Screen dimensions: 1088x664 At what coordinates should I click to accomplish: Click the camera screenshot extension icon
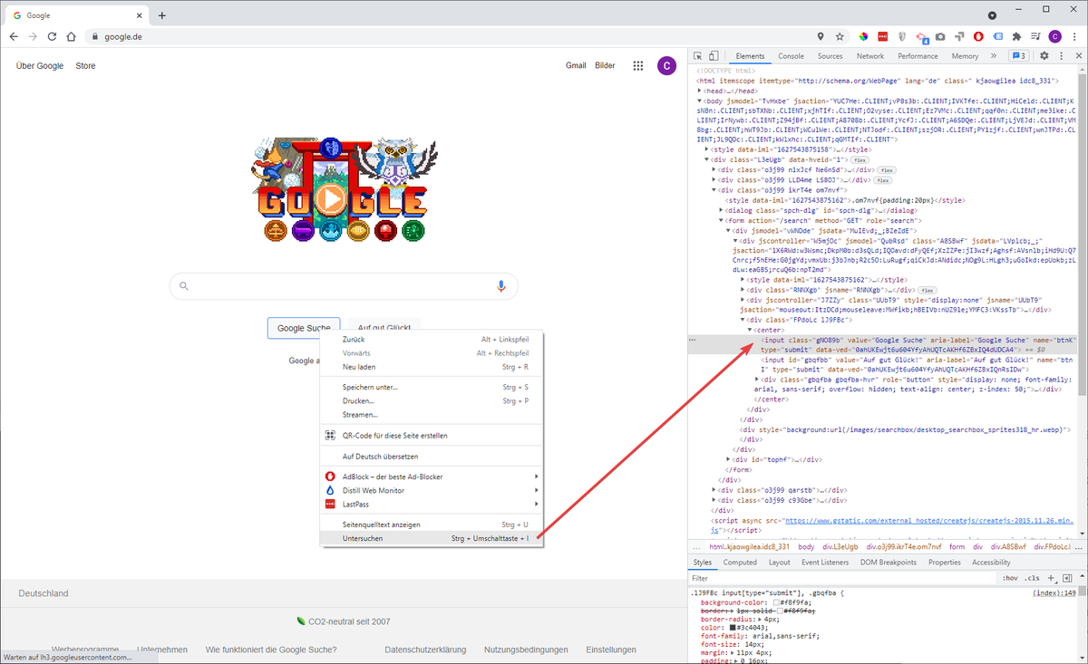point(940,37)
